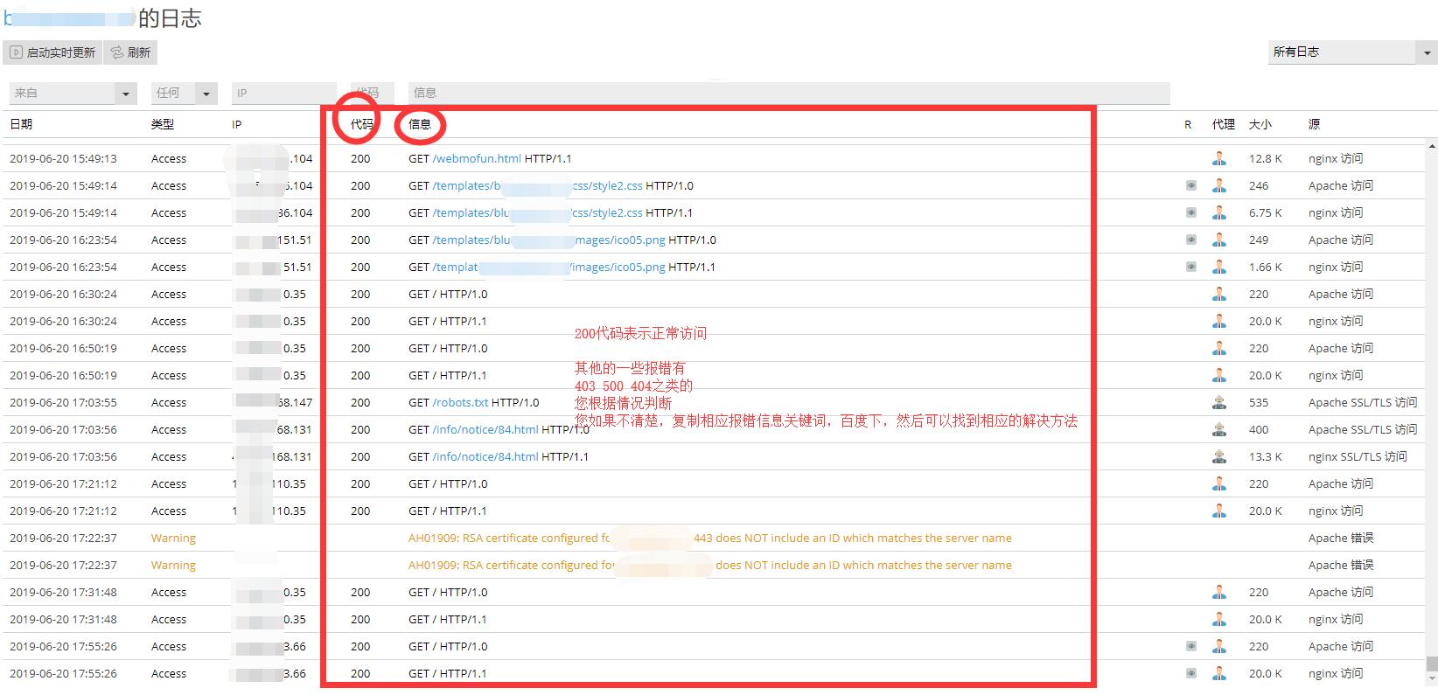This screenshot has height=695, width=1438.
Task: Select the size value 13.3 K
Action: tap(1266, 456)
